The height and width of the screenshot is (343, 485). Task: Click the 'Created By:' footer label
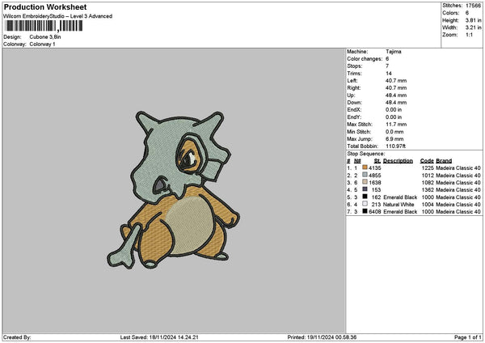coord(17,337)
